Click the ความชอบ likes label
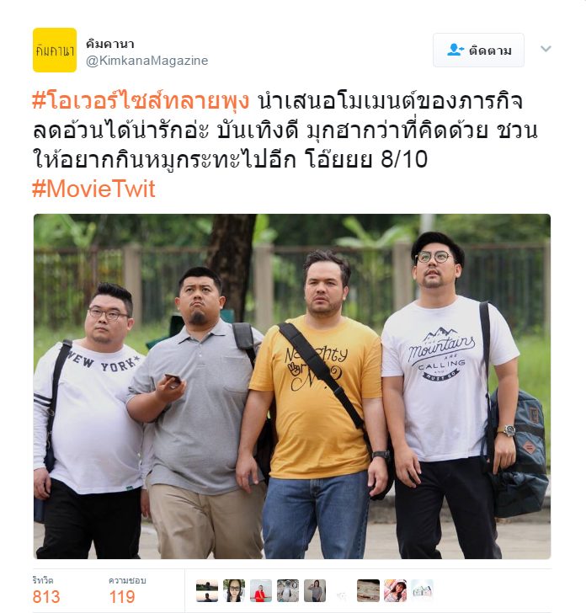This screenshot has width=586, height=613. 127,580
